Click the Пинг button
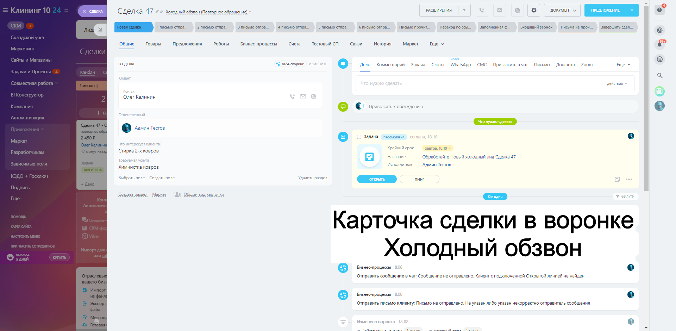676x331 pixels. (419, 179)
